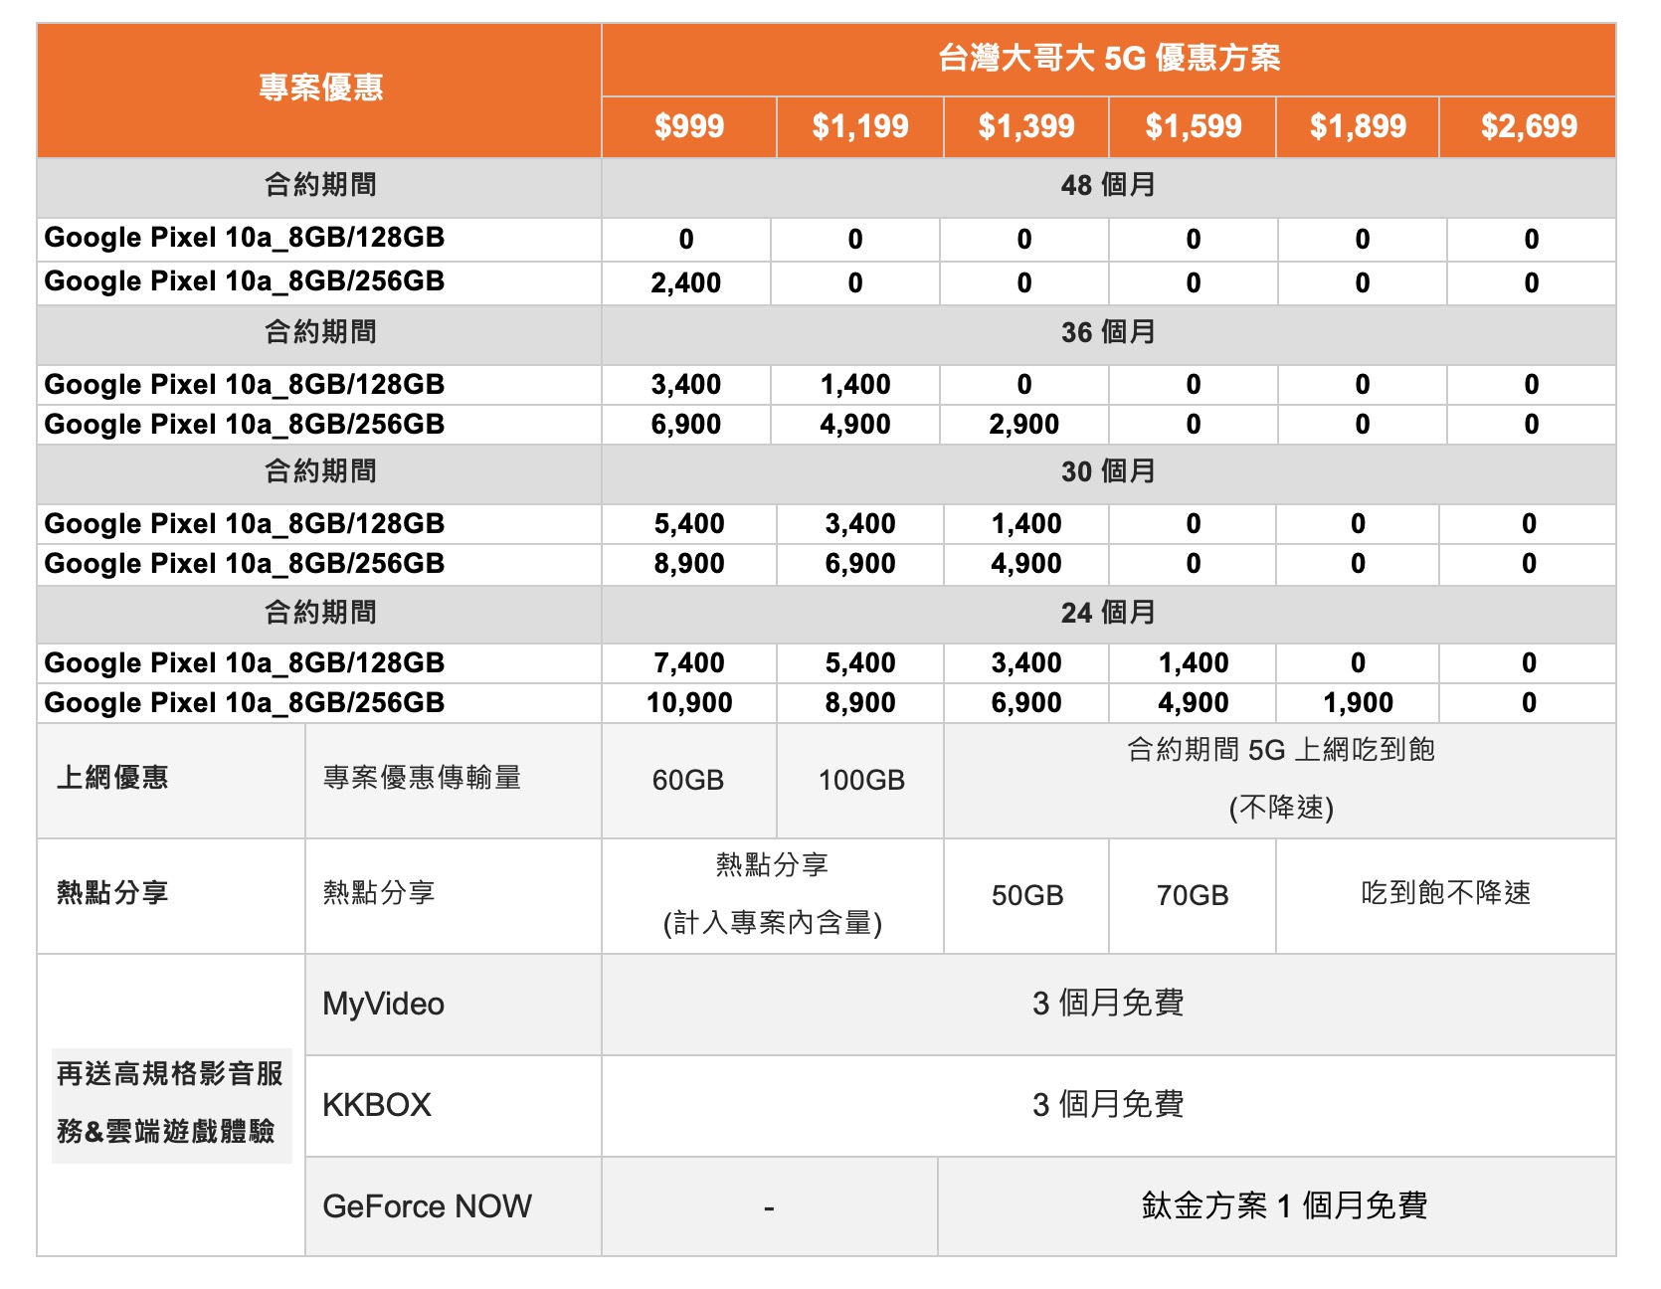Select the 70GB hotspot sharing cell

point(1192,896)
